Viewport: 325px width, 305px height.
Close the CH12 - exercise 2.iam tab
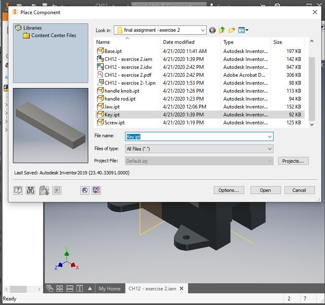coord(182,288)
